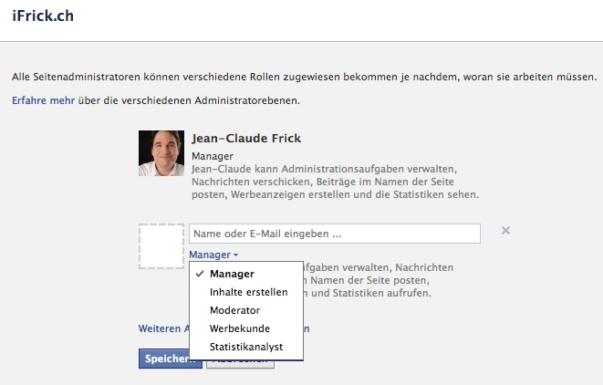Click the checkmark beside Manager option
The width and height of the screenshot is (603, 385).
coord(199,274)
